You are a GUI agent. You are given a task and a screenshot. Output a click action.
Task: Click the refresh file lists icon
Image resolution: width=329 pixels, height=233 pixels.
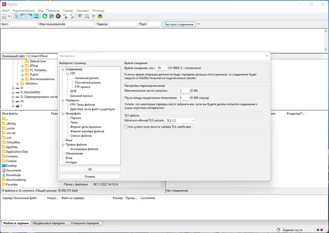click(x=44, y=16)
